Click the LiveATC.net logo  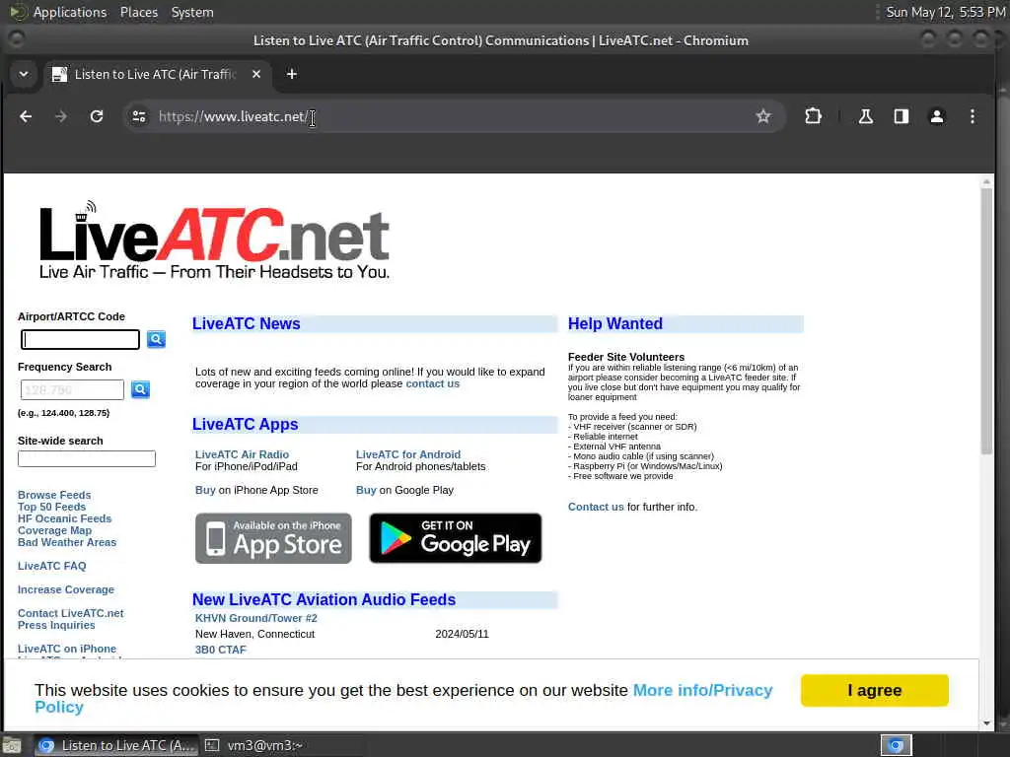point(214,241)
